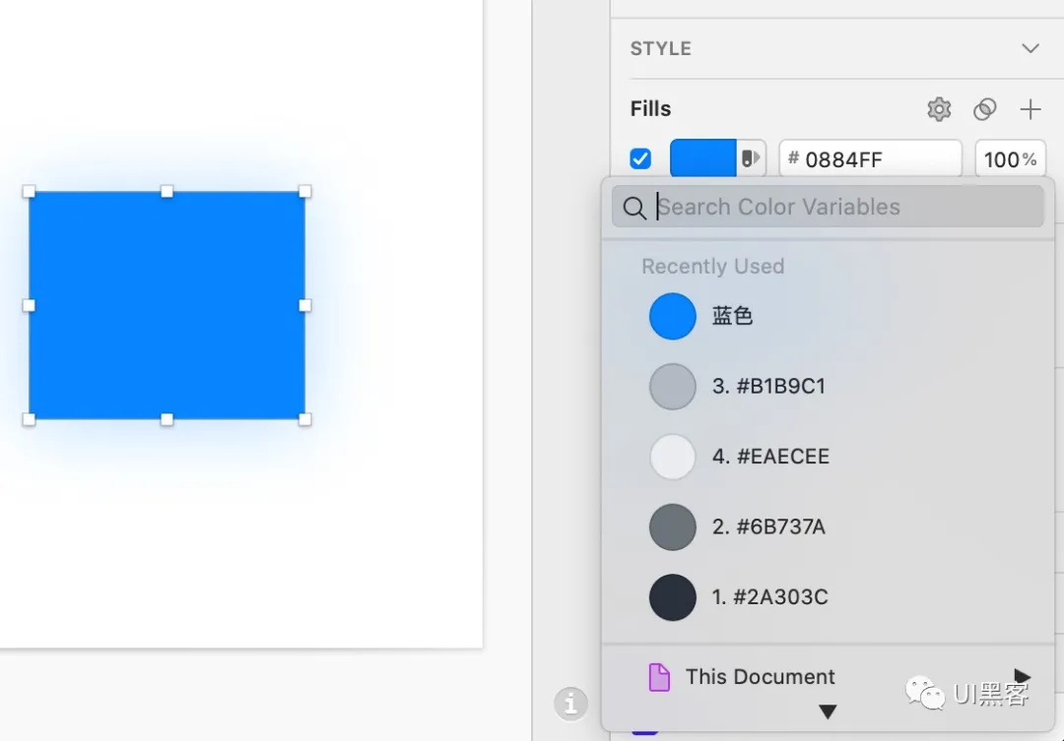Select the 蓝色 color variable
Screen dimensions: 1064x741
[x=828, y=316]
